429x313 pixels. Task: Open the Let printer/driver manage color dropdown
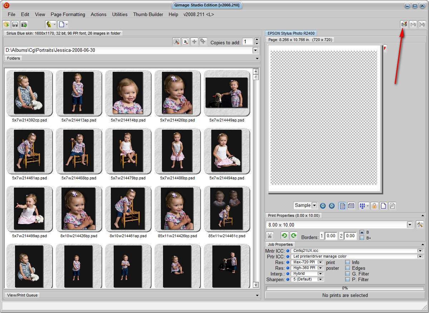[420, 257]
